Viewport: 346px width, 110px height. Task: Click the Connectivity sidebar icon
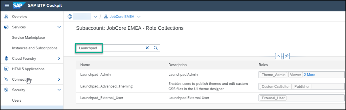(x=6, y=79)
